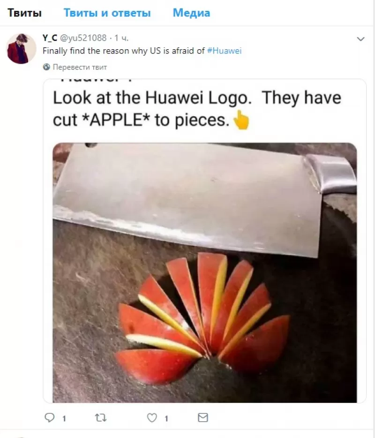The image size is (375, 438).
Task: Open Y_C profile avatar picture
Action: coord(21,49)
